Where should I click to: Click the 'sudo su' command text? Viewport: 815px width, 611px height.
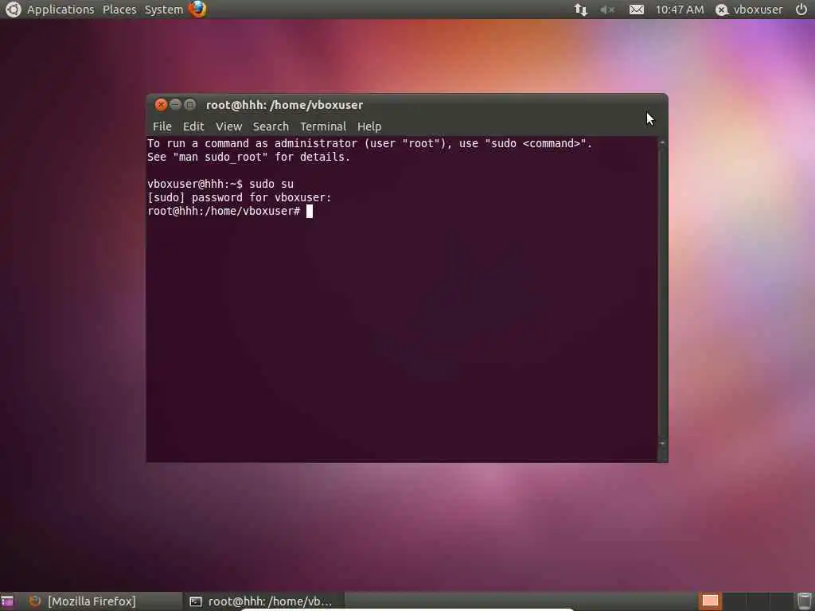tap(271, 184)
